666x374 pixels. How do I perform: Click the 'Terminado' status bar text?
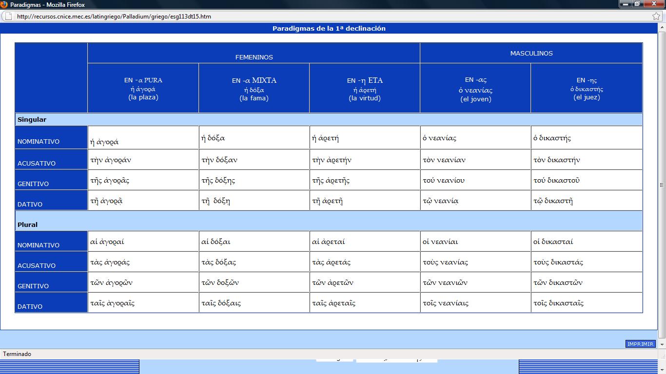pyautogui.click(x=17, y=354)
